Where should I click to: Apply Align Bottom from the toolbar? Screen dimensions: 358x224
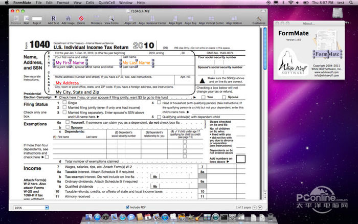coord(234,20)
